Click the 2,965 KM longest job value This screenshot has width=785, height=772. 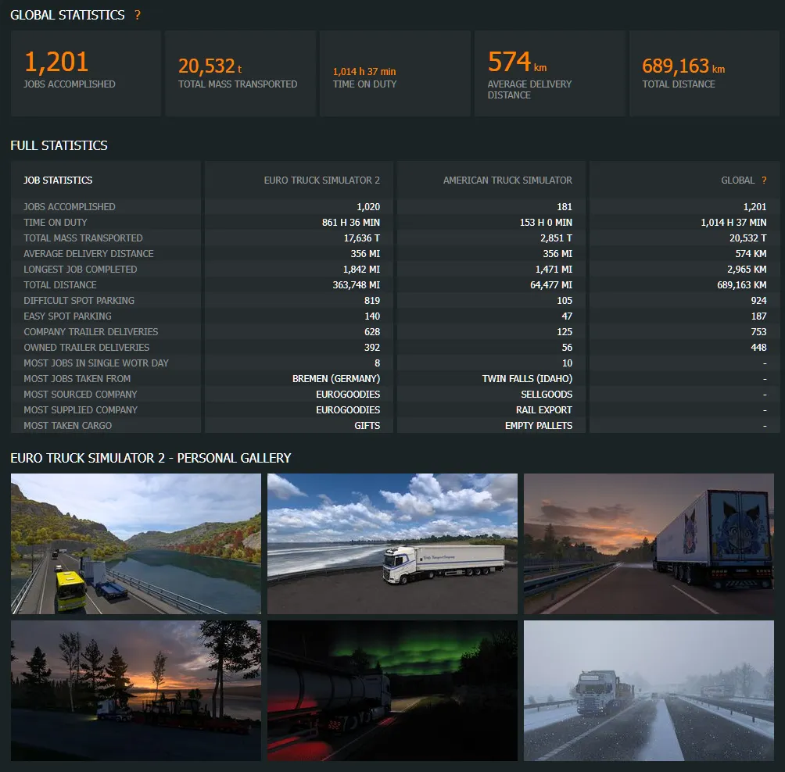pos(747,269)
